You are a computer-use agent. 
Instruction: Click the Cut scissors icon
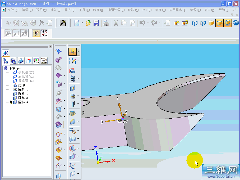116,23
